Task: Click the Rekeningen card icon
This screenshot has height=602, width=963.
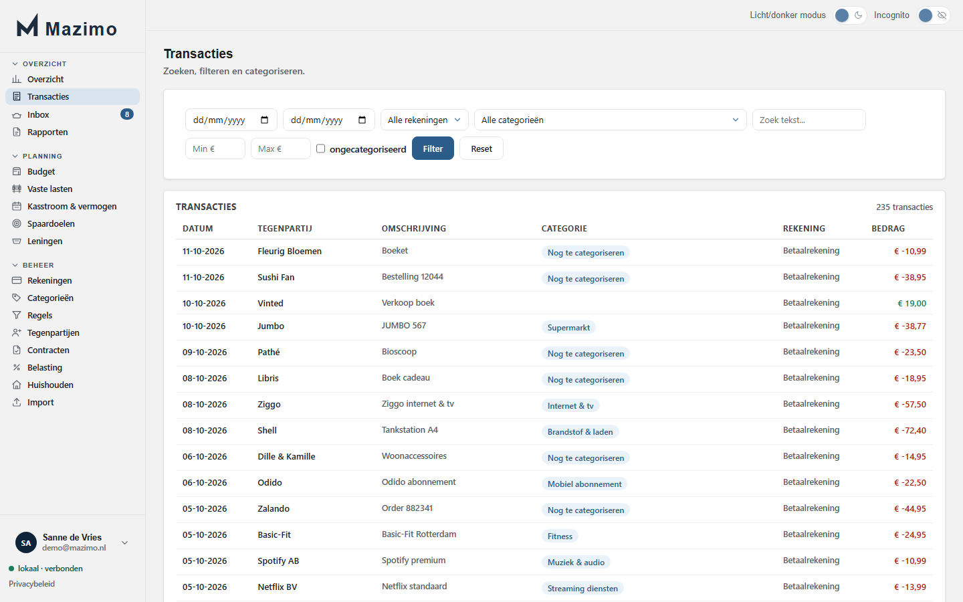Action: 17,281
